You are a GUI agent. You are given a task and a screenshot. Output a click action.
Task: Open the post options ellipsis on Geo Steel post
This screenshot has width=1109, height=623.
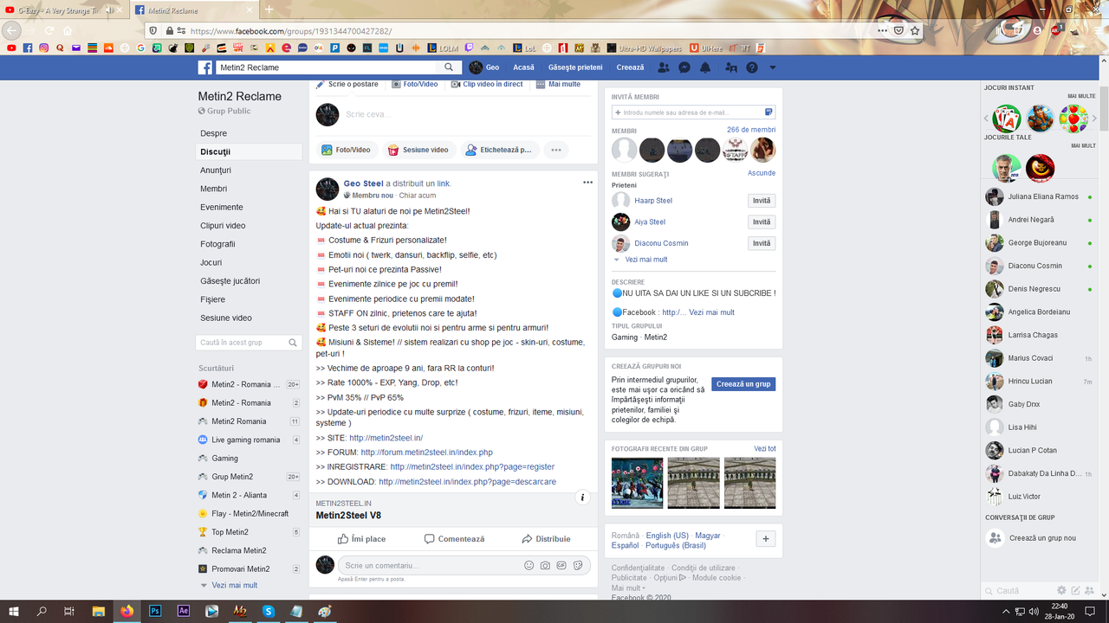coord(587,183)
